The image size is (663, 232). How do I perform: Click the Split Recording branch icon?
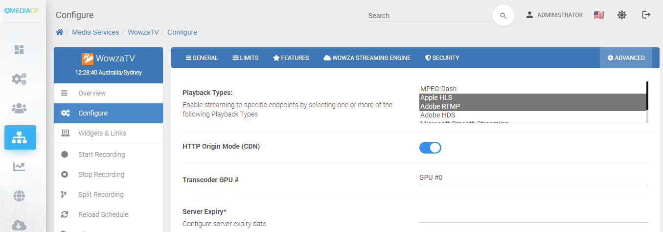pos(64,194)
